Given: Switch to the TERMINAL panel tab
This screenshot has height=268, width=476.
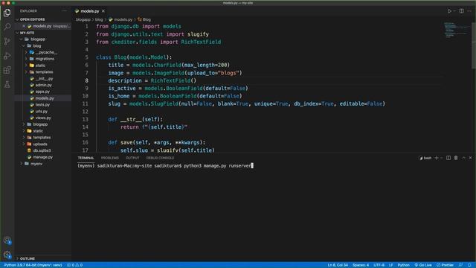Looking at the screenshot, I should point(86,158).
